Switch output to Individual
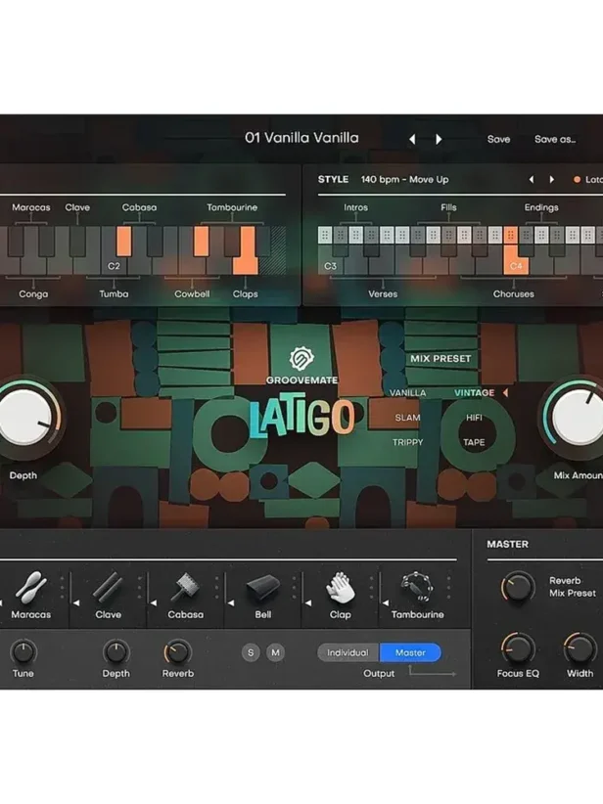The width and height of the screenshot is (603, 804). tap(348, 652)
